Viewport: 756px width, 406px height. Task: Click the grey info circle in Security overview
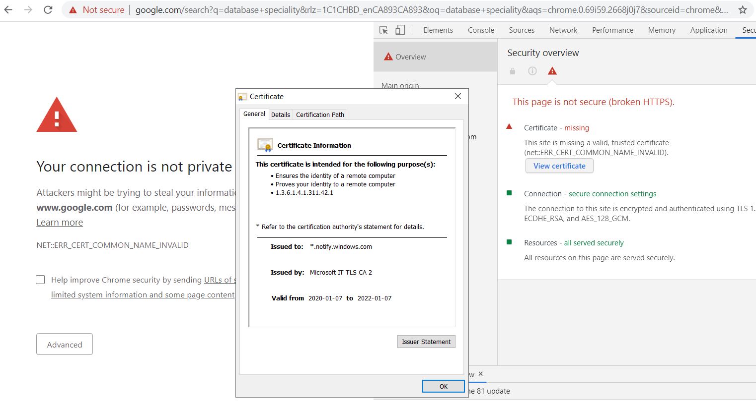[532, 71]
